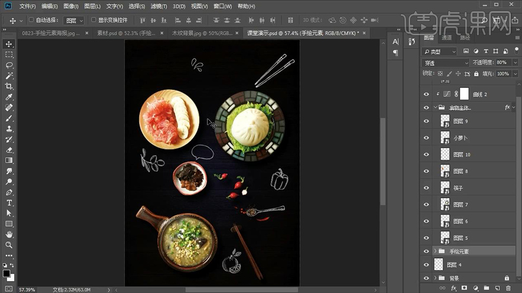
Task: Open the 滤镜(T) menu
Action: (159, 6)
